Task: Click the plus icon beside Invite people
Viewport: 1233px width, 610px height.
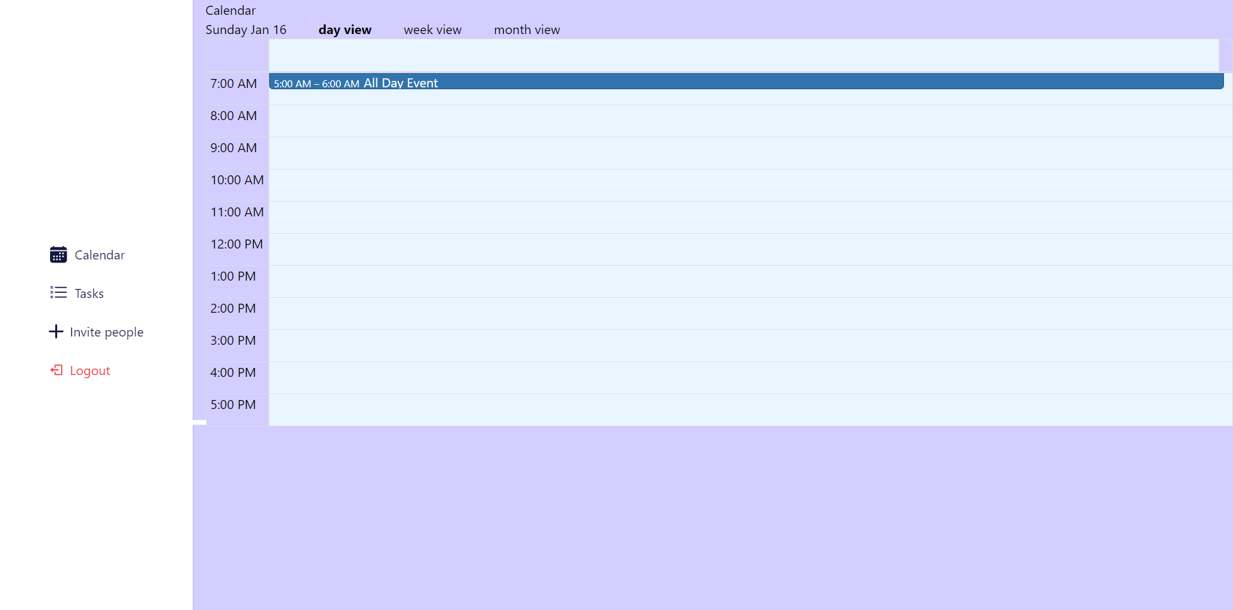Action: pos(56,331)
